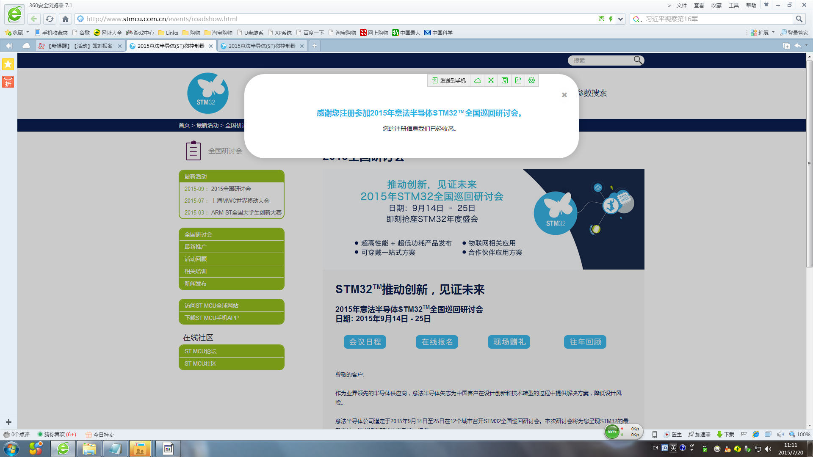Click the site search magnifier icon
This screenshot has height=457, width=813.
pyautogui.click(x=638, y=60)
